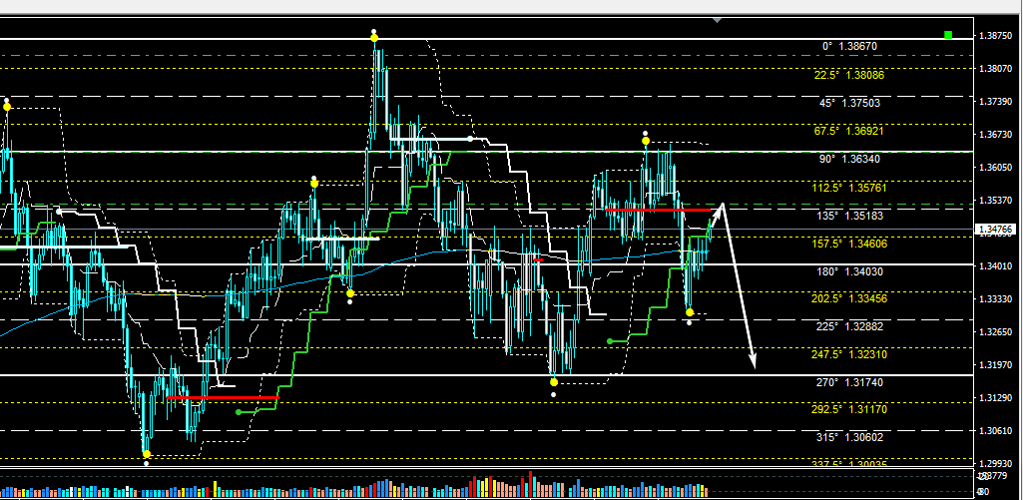Click 1.31970 on the price scale
The height and width of the screenshot is (500, 1023).
[x=996, y=365]
